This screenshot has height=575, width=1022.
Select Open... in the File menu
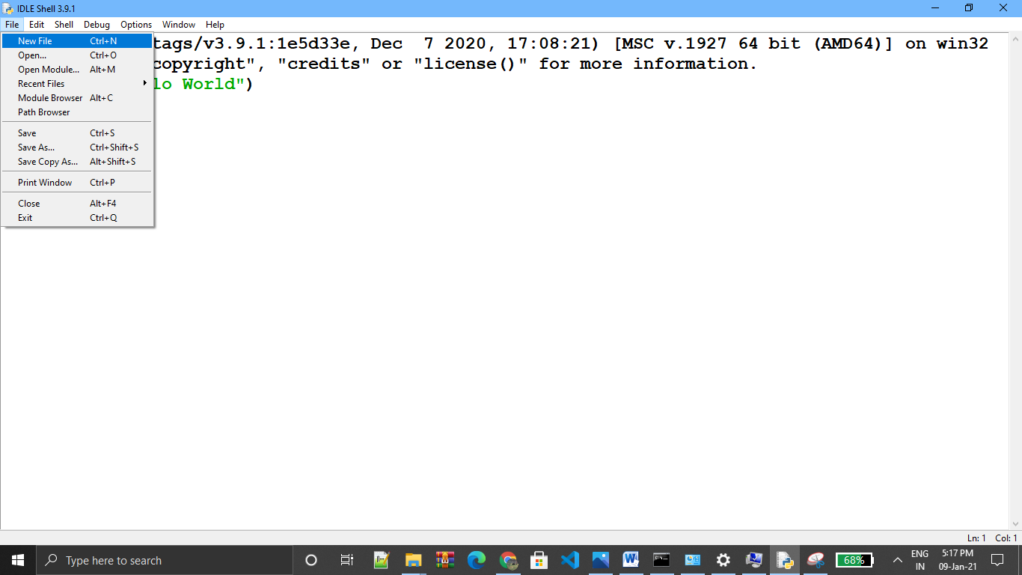pos(77,55)
